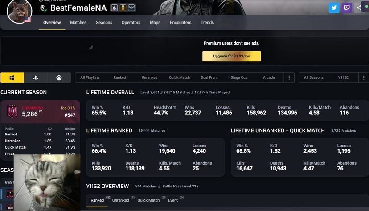This screenshot has height=211, width=369.
Task: Click unranked + quick match Wins 2,453
Action: [x=310, y=149]
